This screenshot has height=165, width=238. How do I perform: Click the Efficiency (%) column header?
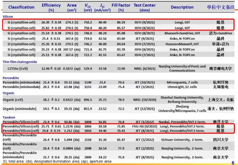51,7
